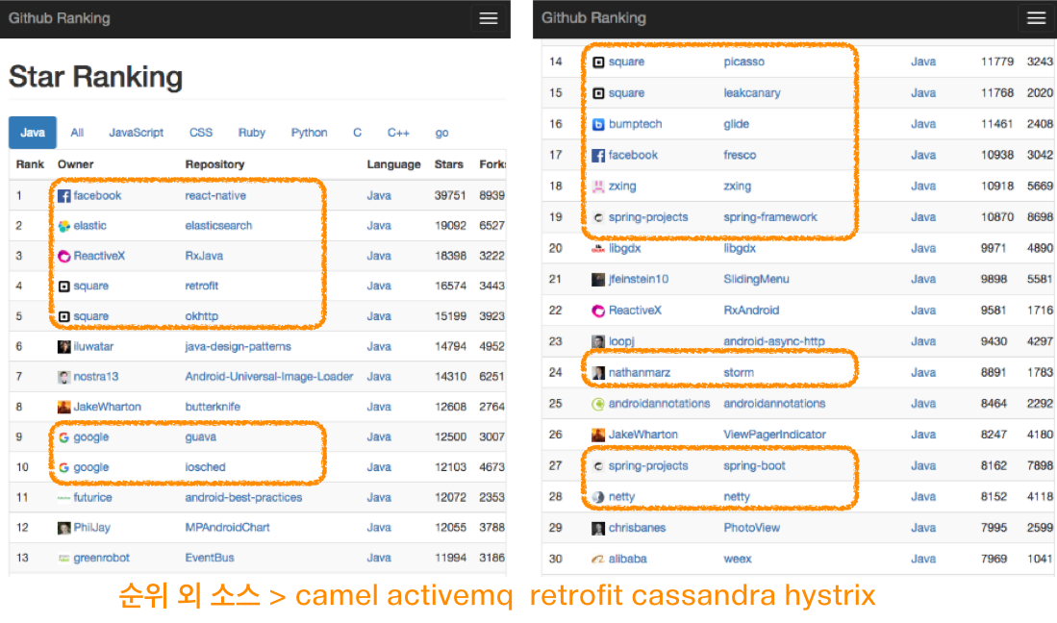1057x623 pixels.
Task: Click google logo icon in guava row
Action: (64, 437)
